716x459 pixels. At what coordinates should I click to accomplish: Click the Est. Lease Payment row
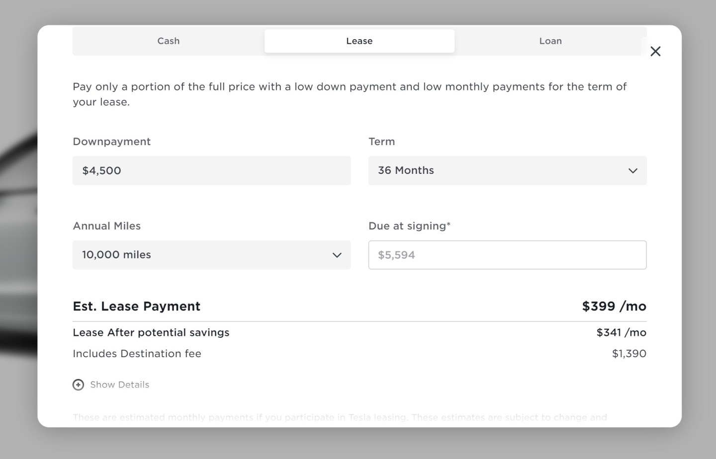click(136, 306)
